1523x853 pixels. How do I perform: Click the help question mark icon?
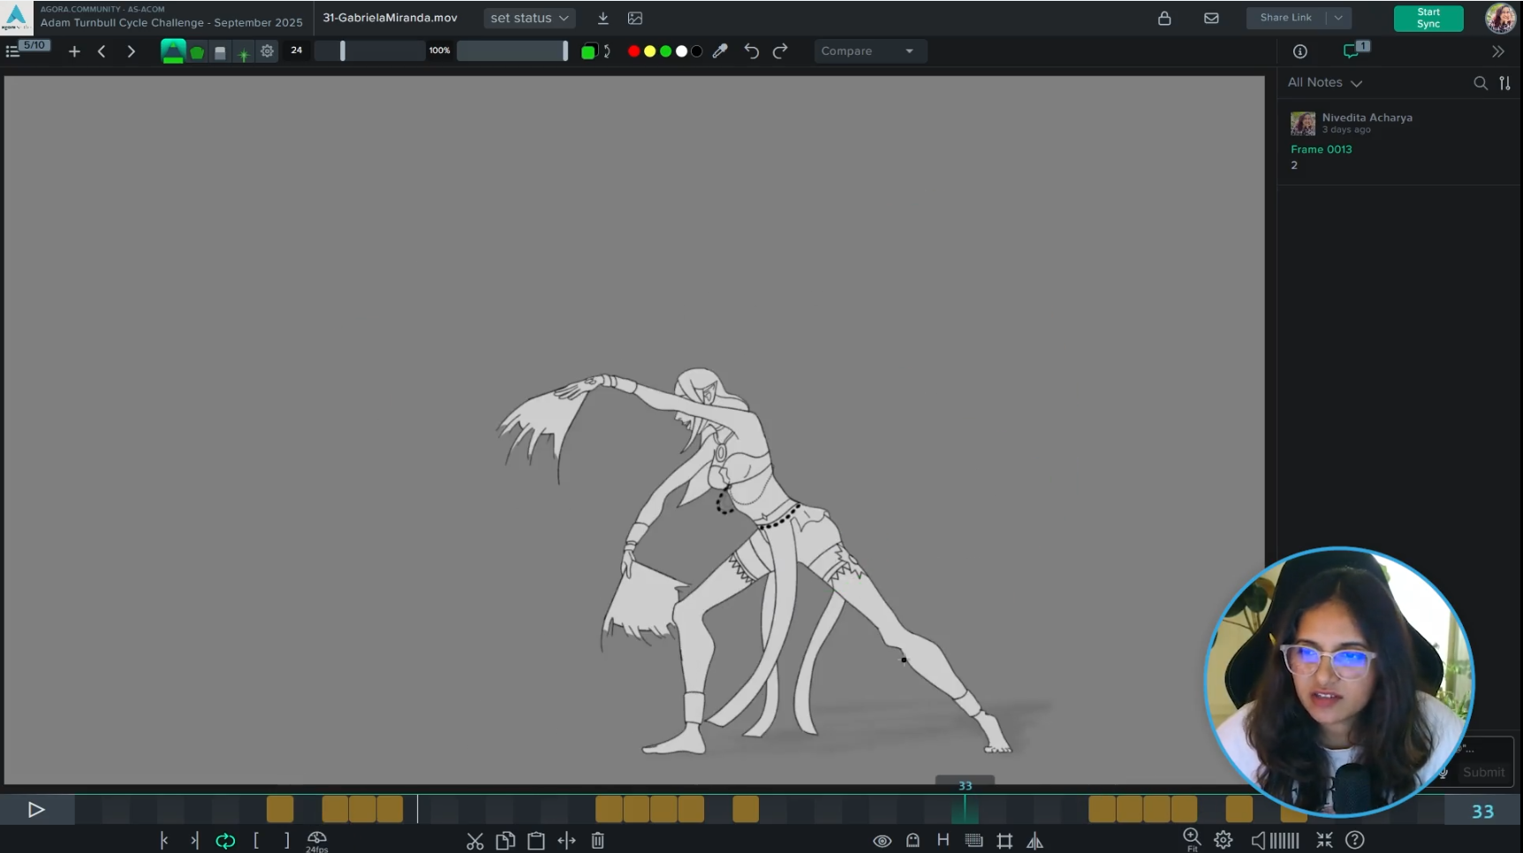(1354, 841)
